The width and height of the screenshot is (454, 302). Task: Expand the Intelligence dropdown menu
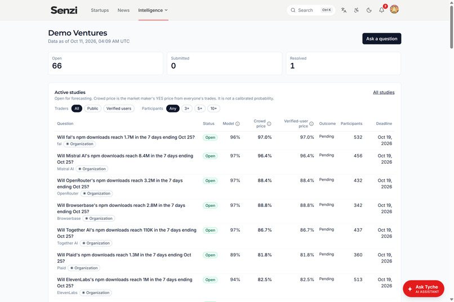pos(153,10)
